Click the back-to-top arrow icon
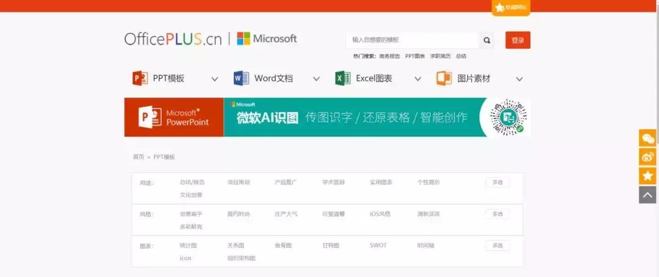This screenshot has height=277, width=659. click(x=647, y=195)
